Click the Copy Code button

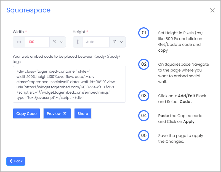pos(26,113)
